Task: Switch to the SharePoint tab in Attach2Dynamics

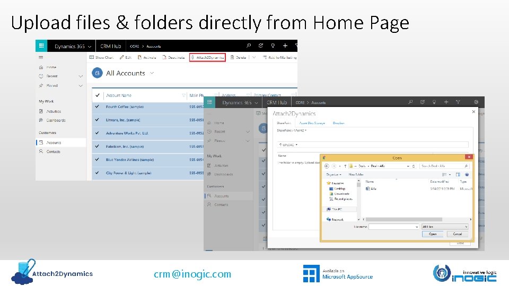Action: tap(284, 123)
